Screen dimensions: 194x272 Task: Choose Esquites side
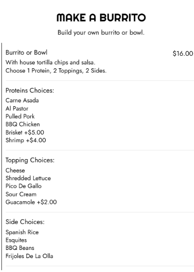point(16,240)
